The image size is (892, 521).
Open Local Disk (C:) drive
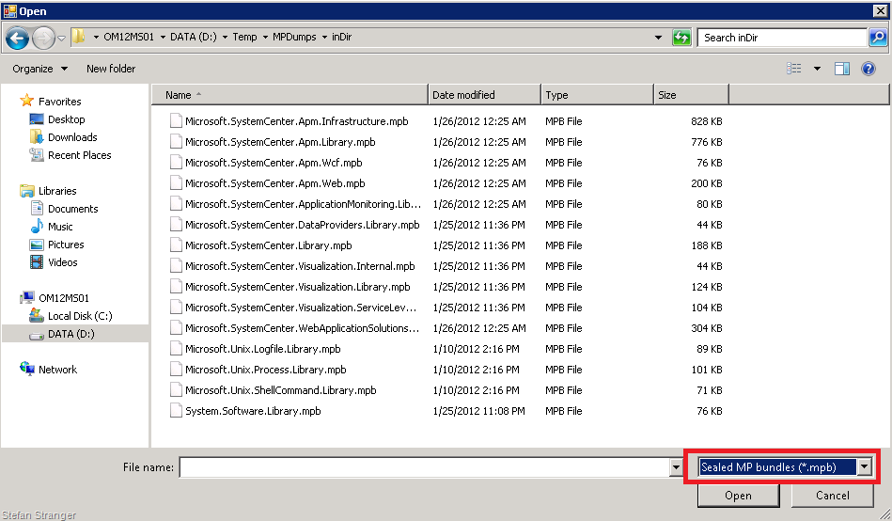coord(80,316)
